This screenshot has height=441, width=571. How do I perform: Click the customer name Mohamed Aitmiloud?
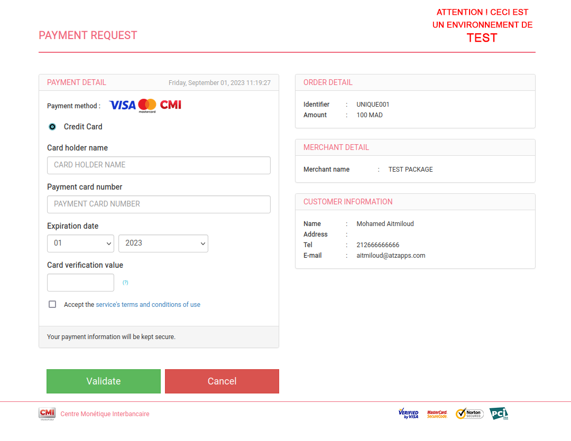(x=385, y=224)
